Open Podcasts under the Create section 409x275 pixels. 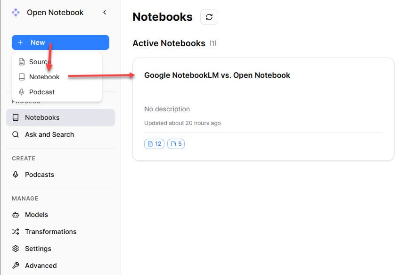[x=40, y=175]
